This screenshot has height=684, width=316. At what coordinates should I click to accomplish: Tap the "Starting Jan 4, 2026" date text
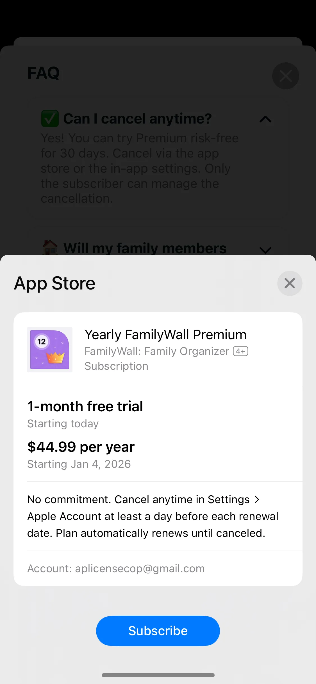point(79,464)
